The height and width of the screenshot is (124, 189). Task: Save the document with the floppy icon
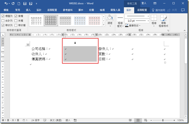(x=25, y=4)
